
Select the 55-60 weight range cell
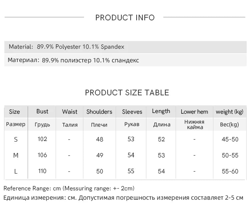coord(230,171)
